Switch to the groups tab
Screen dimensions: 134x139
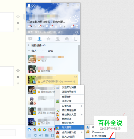(x=58, y=39)
